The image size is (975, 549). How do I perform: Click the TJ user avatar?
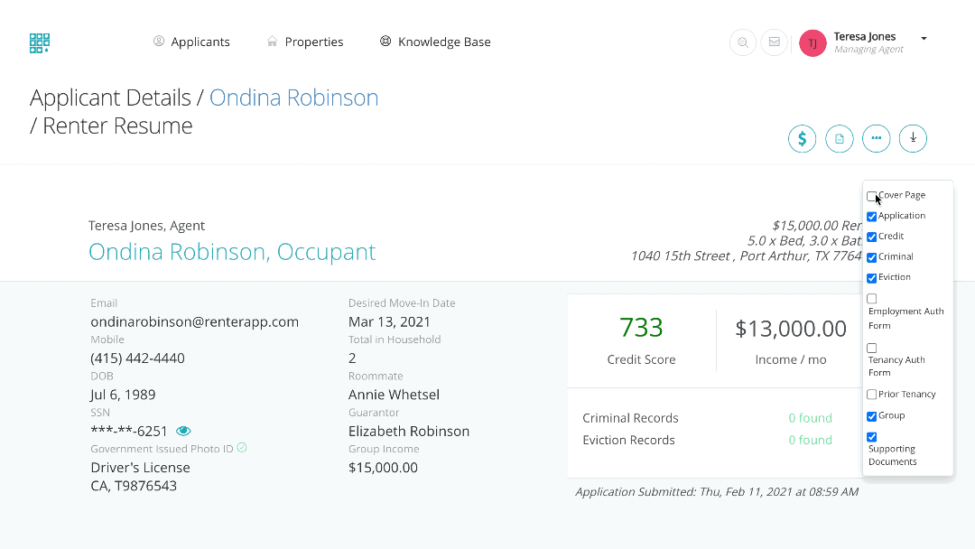tap(812, 43)
